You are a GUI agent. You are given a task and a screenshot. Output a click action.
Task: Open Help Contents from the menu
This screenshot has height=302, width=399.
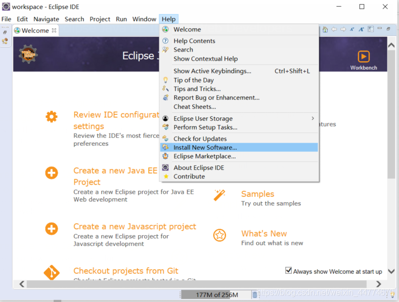coord(239,41)
